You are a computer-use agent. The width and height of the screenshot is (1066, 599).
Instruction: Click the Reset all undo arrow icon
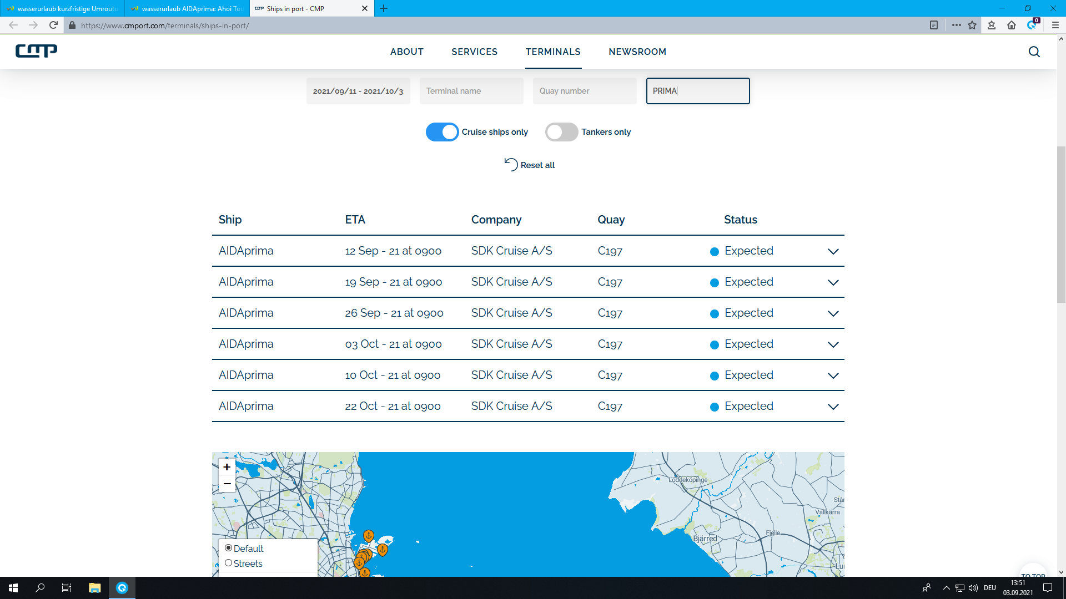coord(511,165)
